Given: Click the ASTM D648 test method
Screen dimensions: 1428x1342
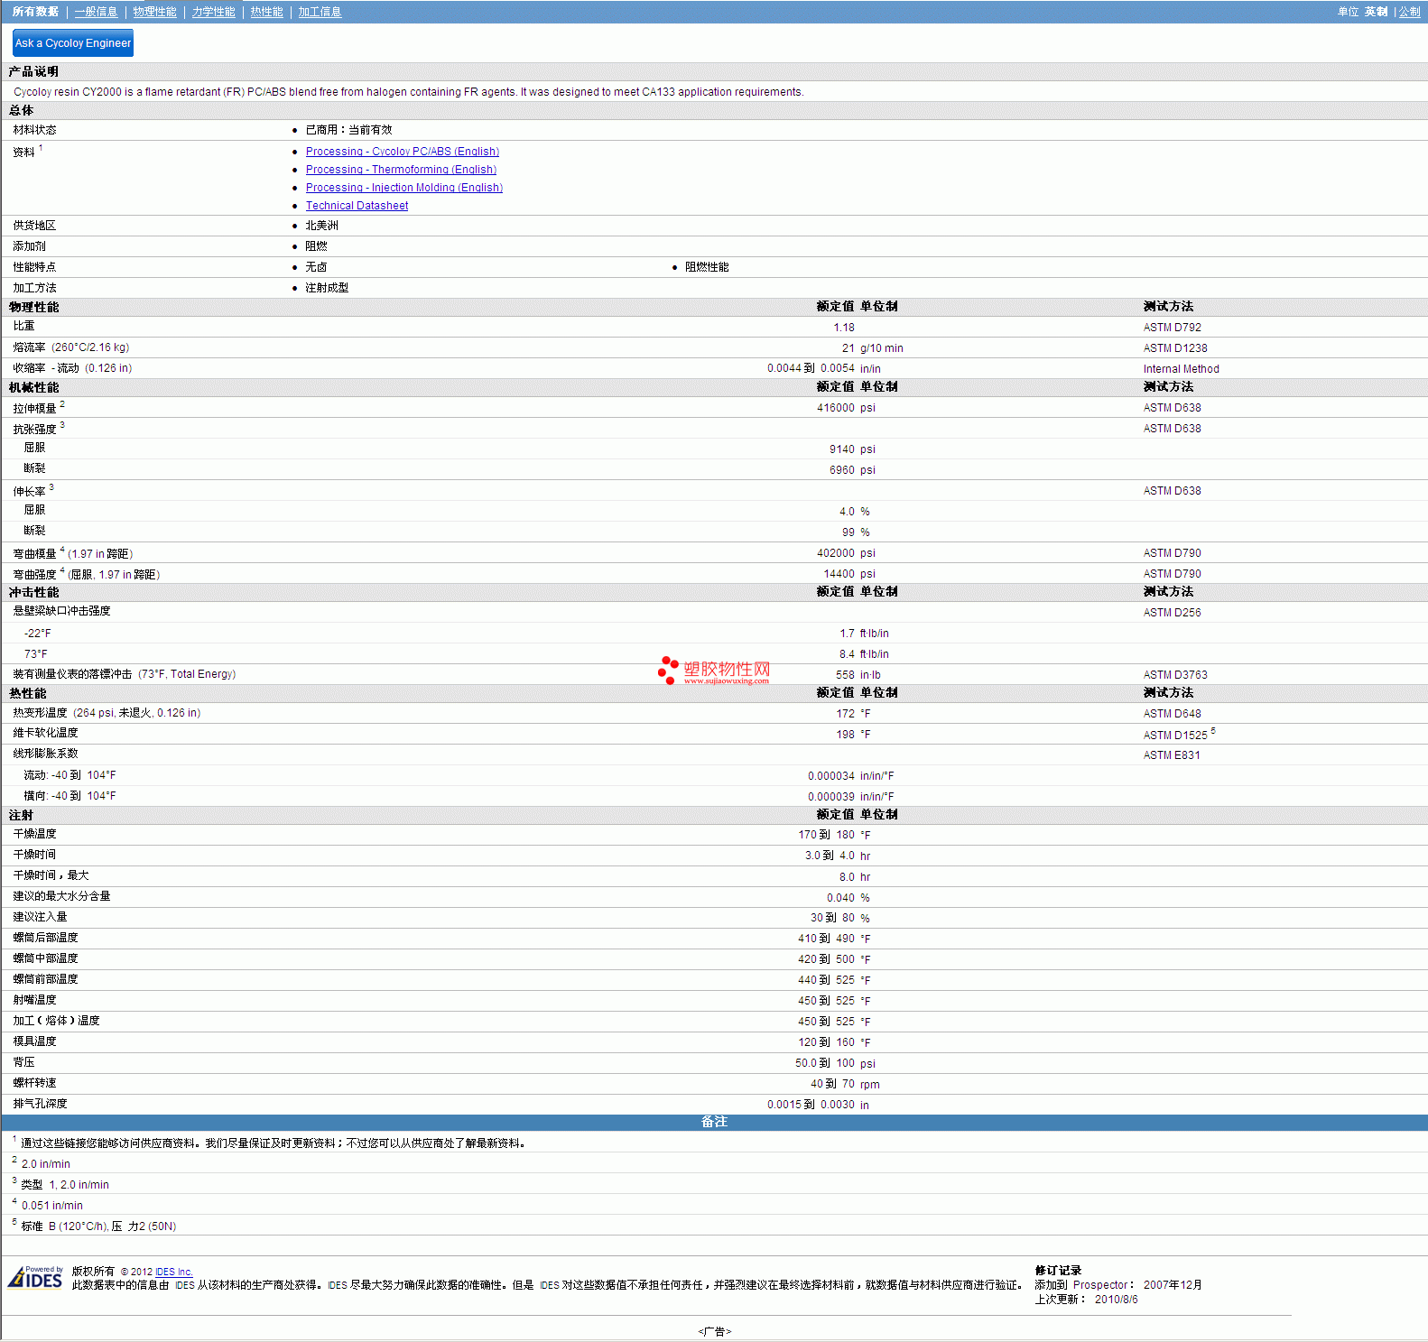Looking at the screenshot, I should [1172, 714].
